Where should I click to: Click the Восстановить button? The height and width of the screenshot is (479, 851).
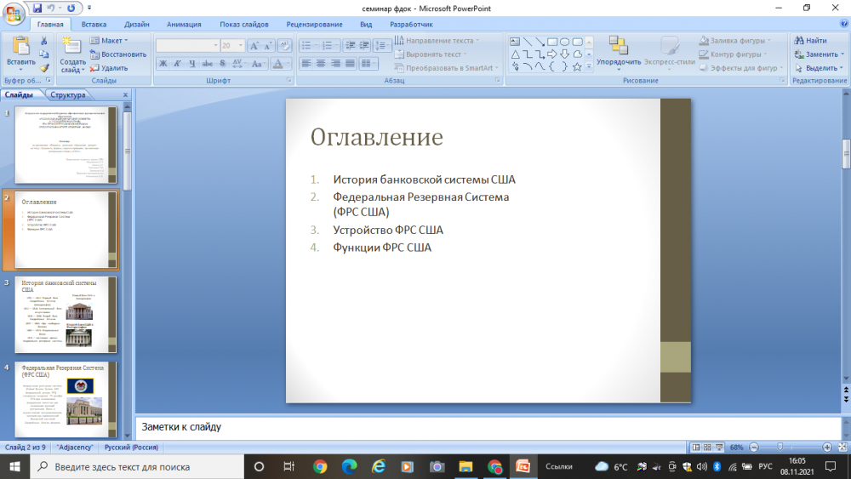117,54
